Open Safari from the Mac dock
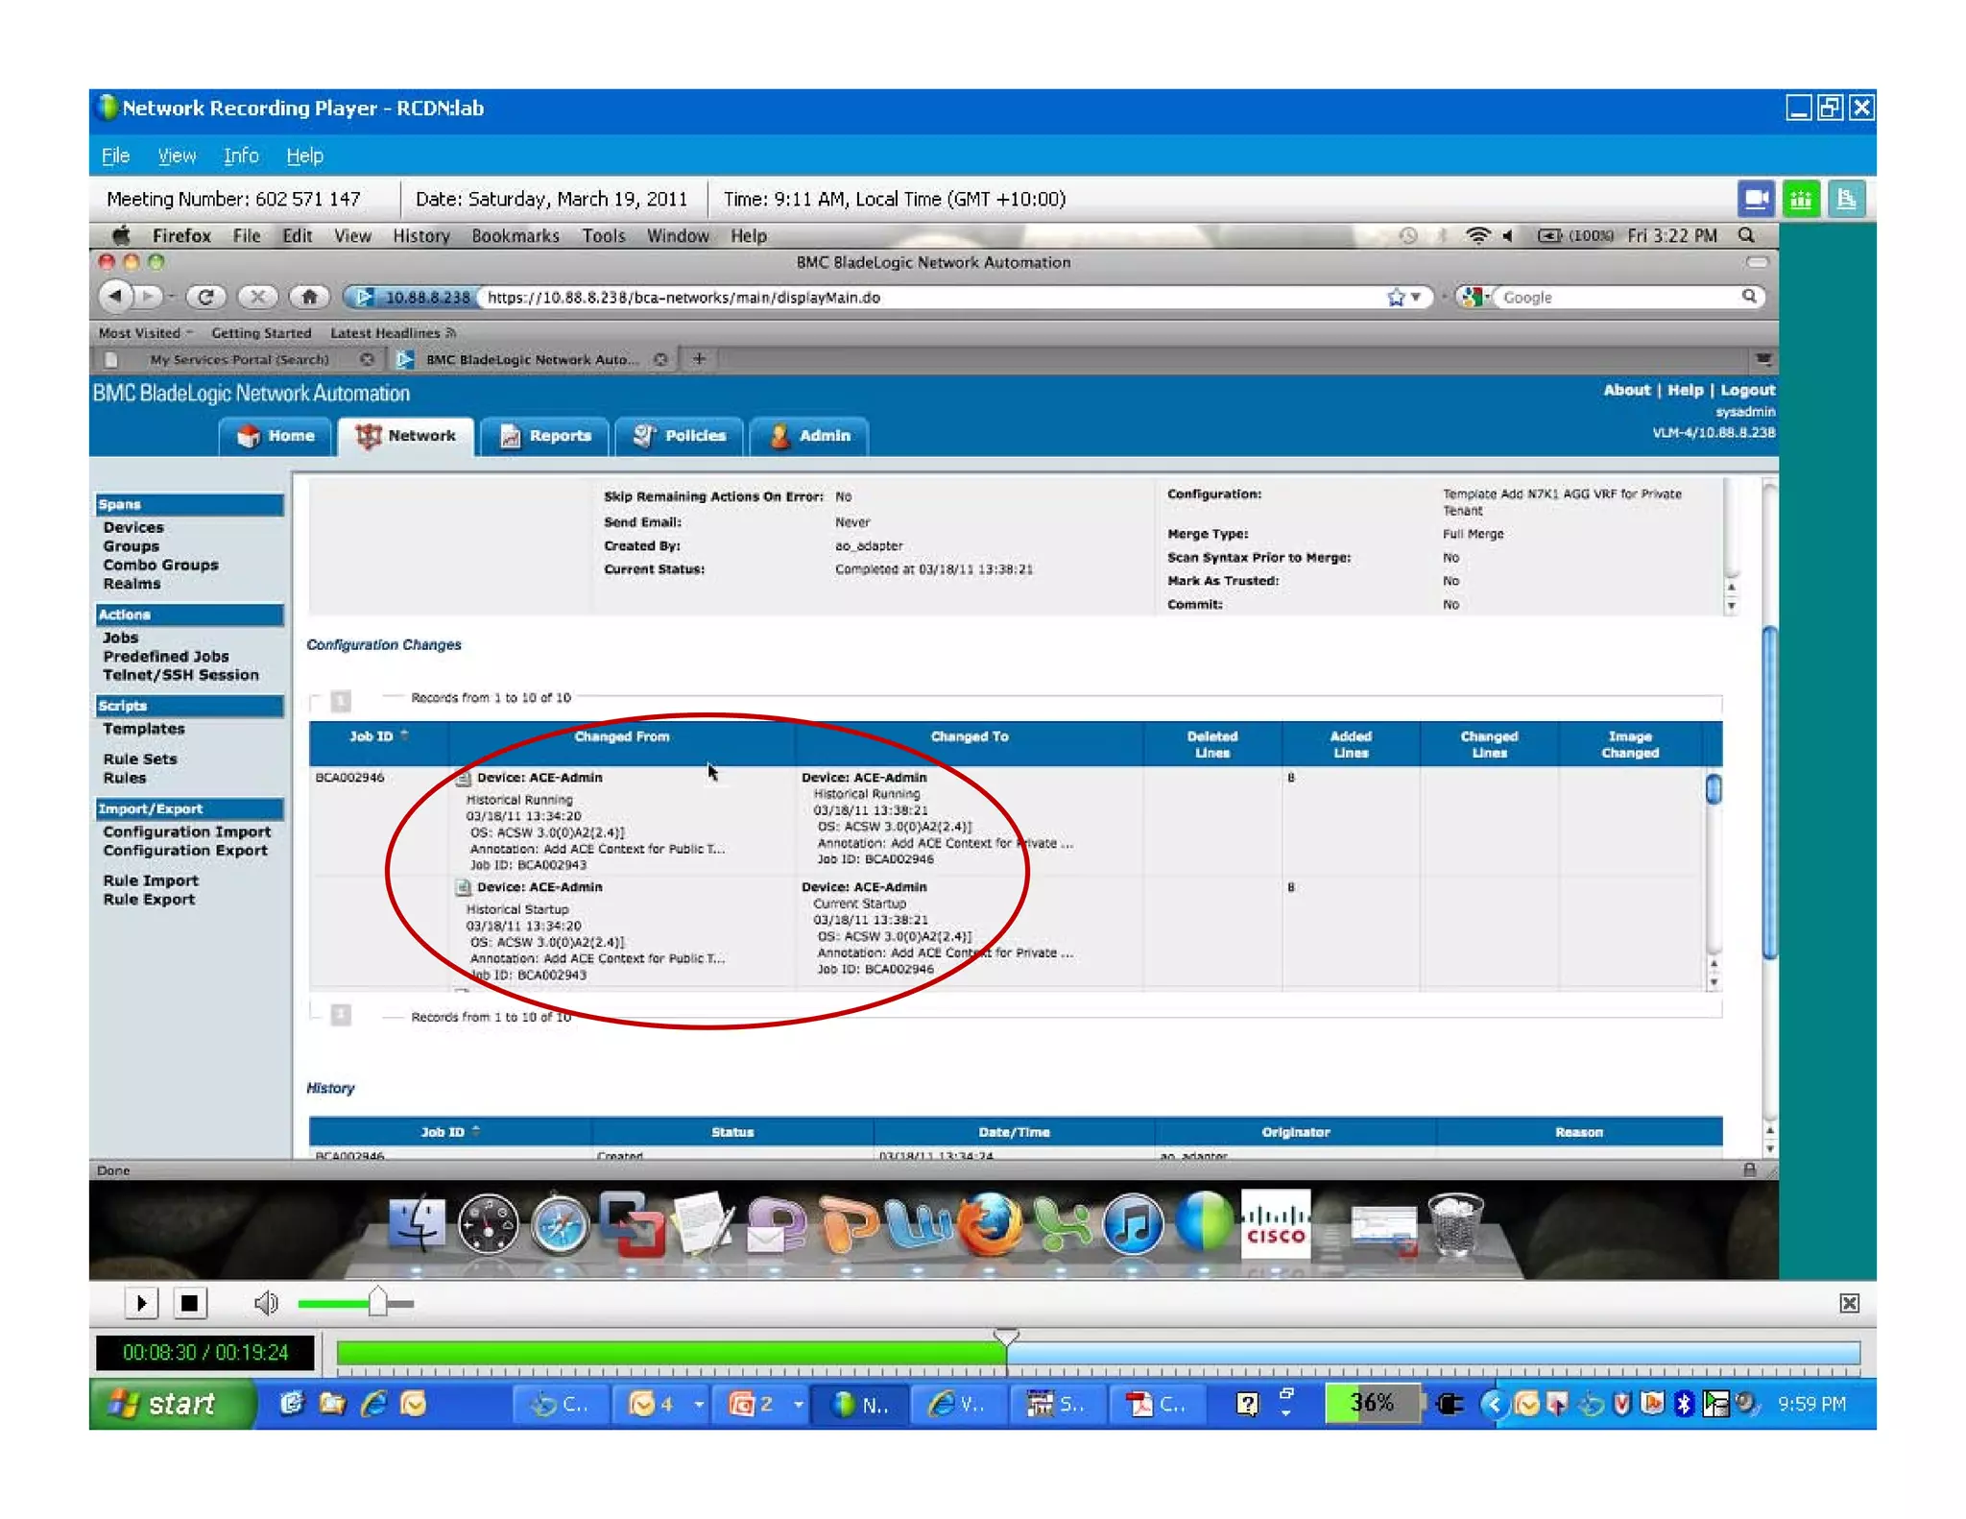This screenshot has width=1966, height=1519. [x=560, y=1224]
